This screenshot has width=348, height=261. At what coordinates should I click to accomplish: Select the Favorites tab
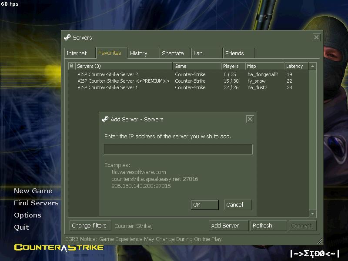pos(112,53)
